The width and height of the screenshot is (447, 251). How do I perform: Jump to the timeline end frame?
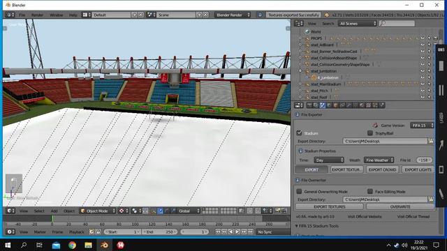(x=250, y=232)
